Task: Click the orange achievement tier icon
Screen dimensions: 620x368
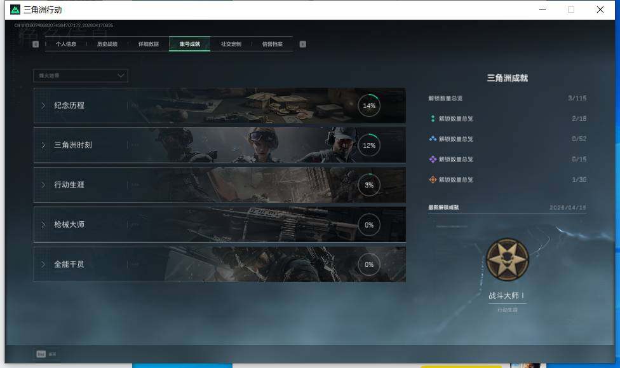Action: [x=433, y=180]
